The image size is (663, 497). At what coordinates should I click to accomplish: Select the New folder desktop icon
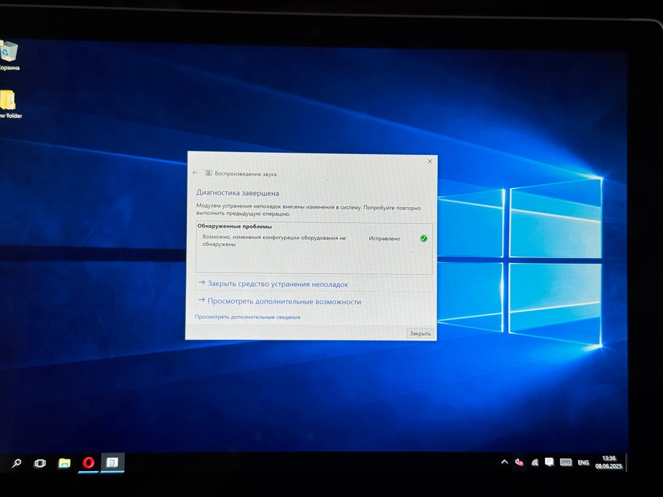coord(9,104)
